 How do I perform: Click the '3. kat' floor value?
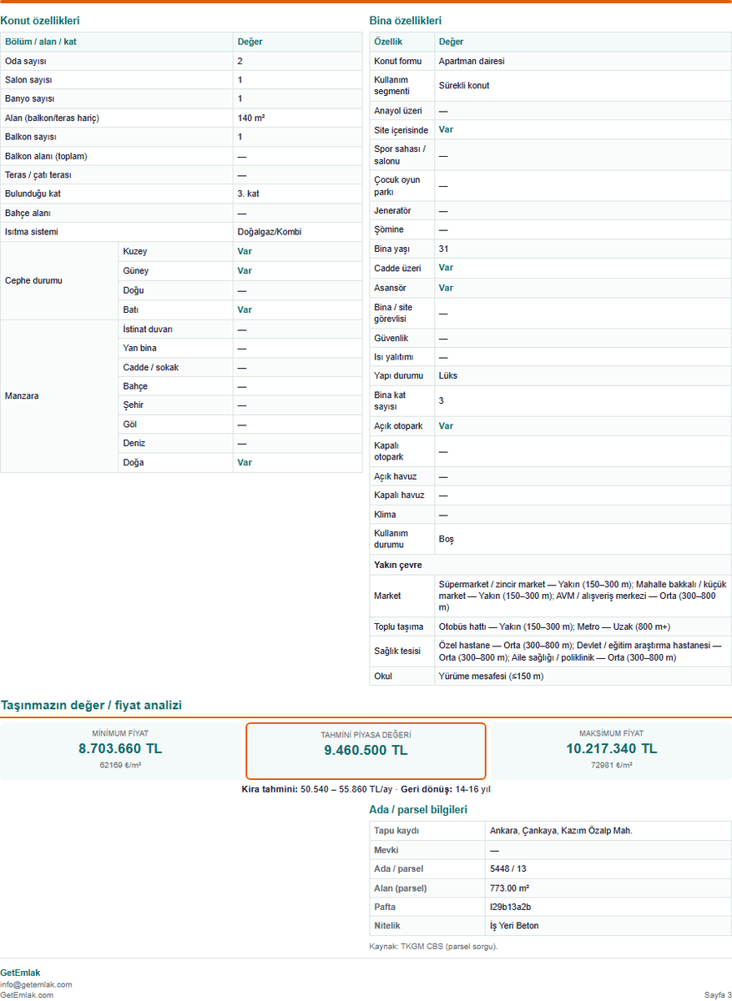point(248,194)
